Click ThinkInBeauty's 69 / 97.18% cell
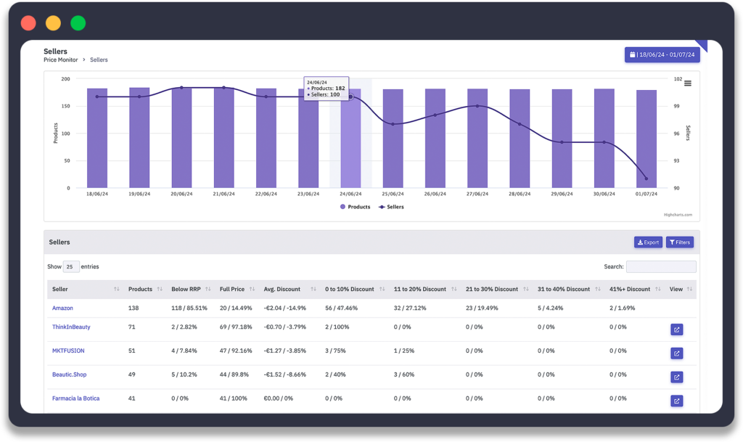Viewport: 743px width, 442px height. point(236,327)
